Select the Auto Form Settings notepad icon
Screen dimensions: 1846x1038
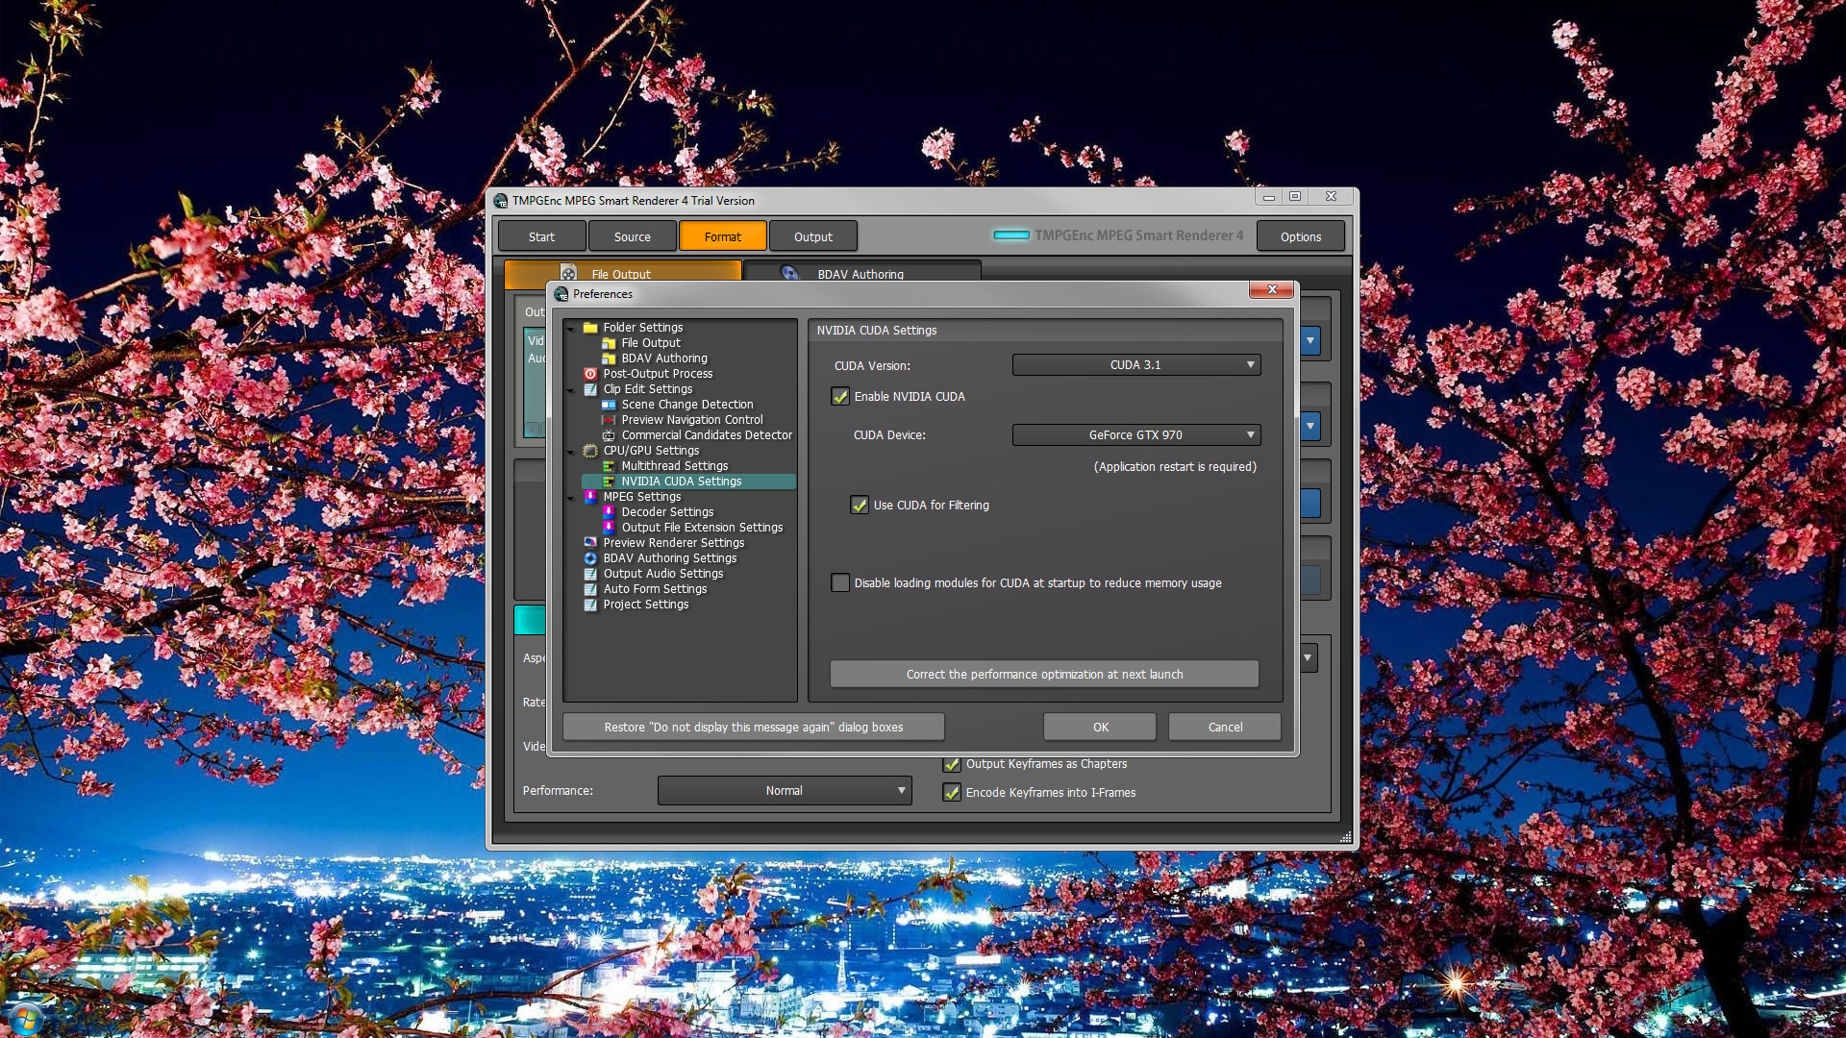coord(590,589)
